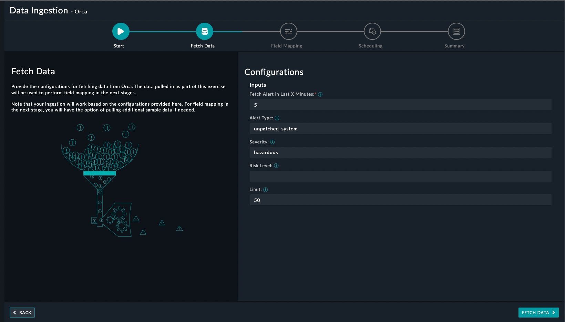Show Alert Type info tooltip icon
Viewport: 565px width, 322px height.
(x=277, y=118)
